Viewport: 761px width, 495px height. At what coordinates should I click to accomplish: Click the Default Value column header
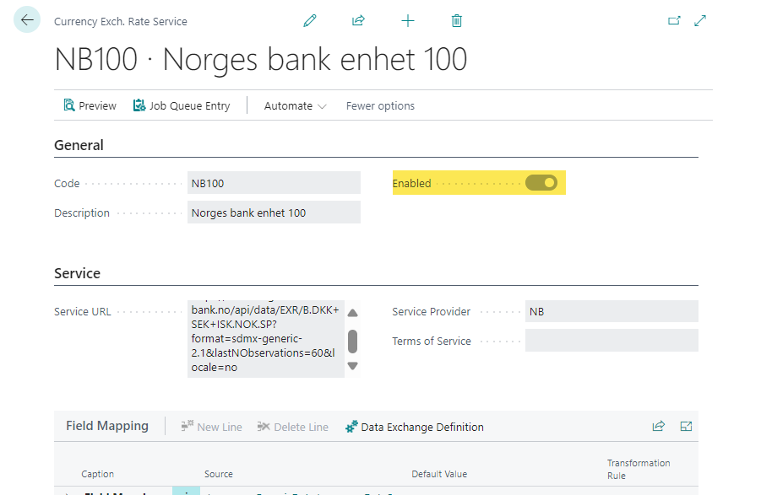[439, 474]
